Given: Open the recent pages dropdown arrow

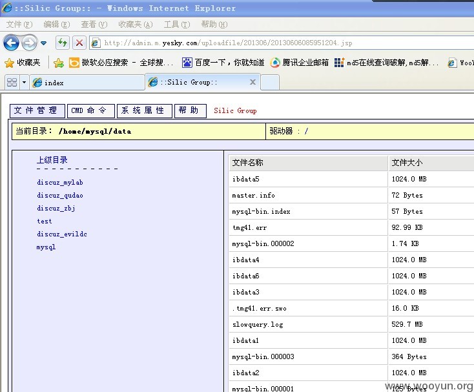Looking at the screenshot, I should tap(43, 43).
